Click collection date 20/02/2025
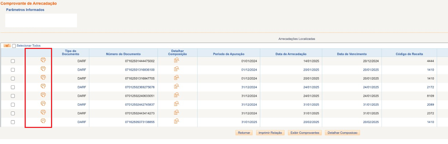Image resolution: width=448 pixels, height=144 pixels. pyautogui.click(x=311, y=122)
